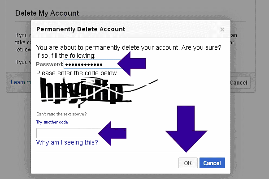Screen dimensions: 269x179
Task: Click the 'If so, fill the following' text
Action: click(x=65, y=55)
